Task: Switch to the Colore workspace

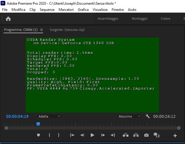Action: pyautogui.click(x=166, y=19)
